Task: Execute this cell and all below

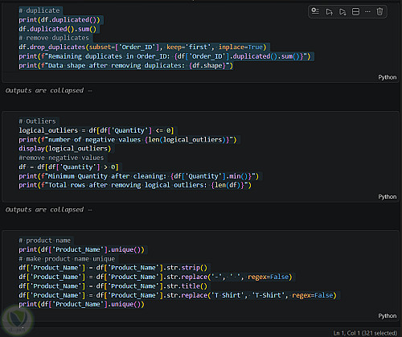Action: pos(343,11)
